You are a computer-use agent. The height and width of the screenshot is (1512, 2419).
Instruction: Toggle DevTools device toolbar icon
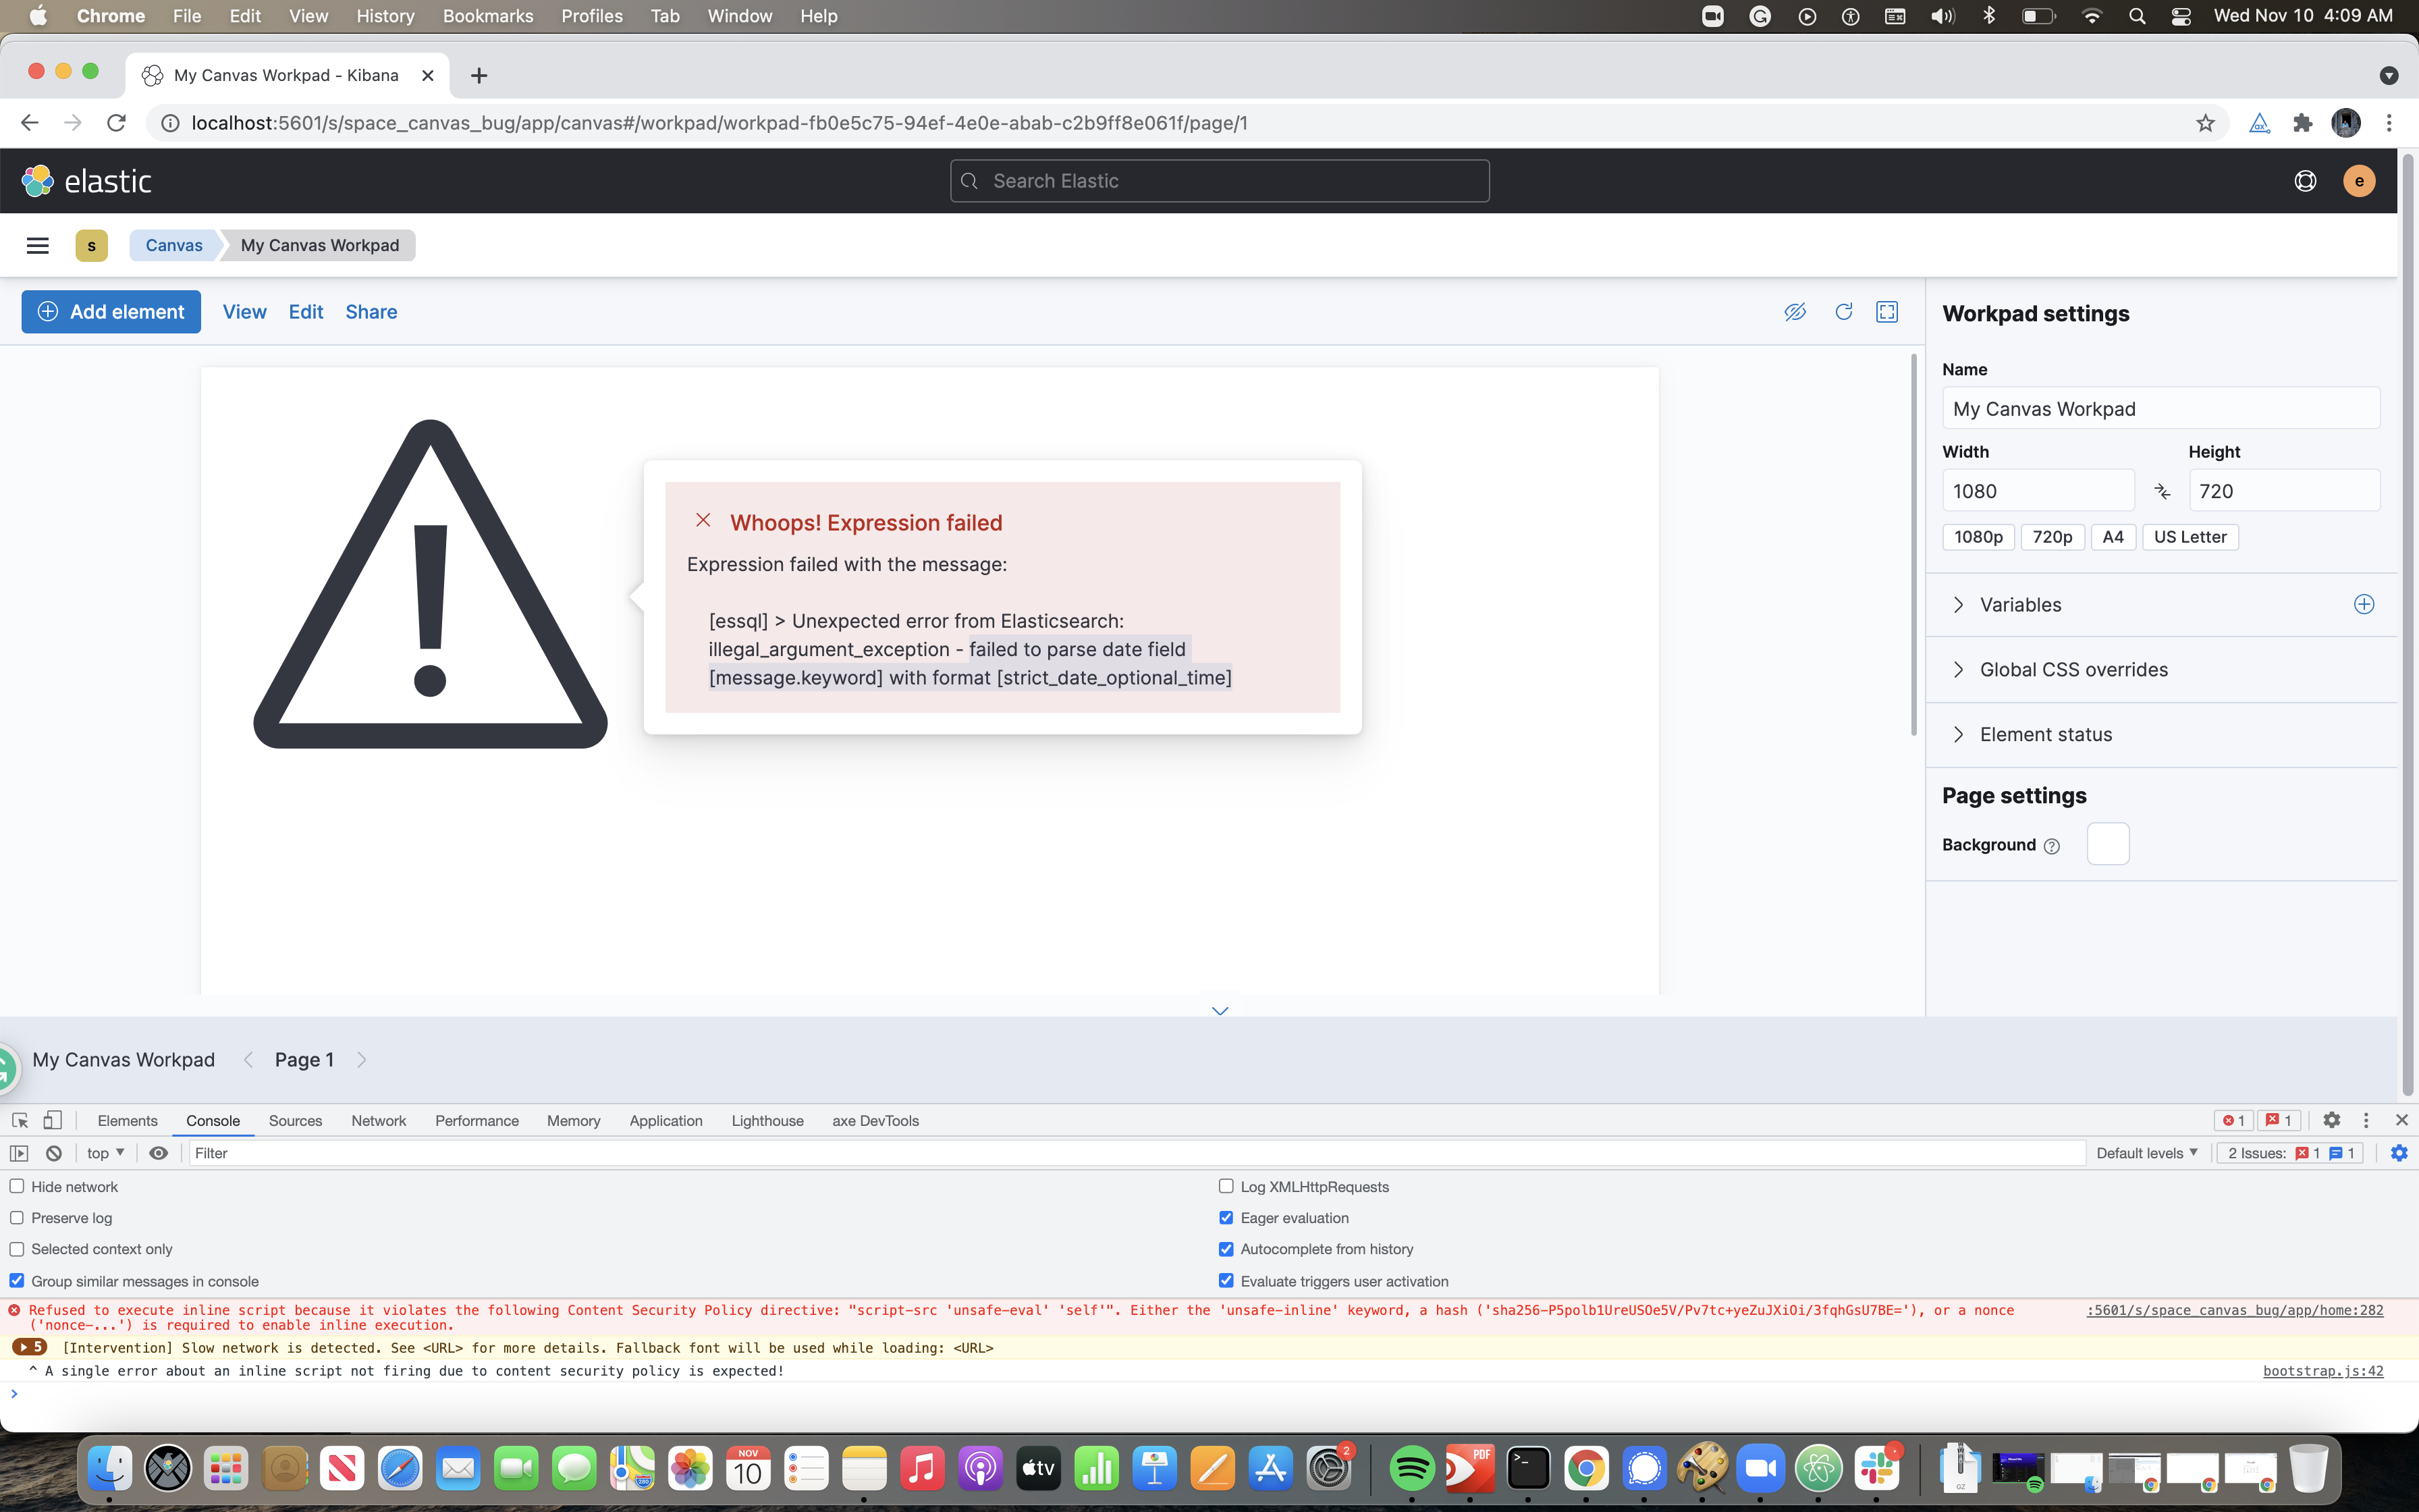[53, 1120]
